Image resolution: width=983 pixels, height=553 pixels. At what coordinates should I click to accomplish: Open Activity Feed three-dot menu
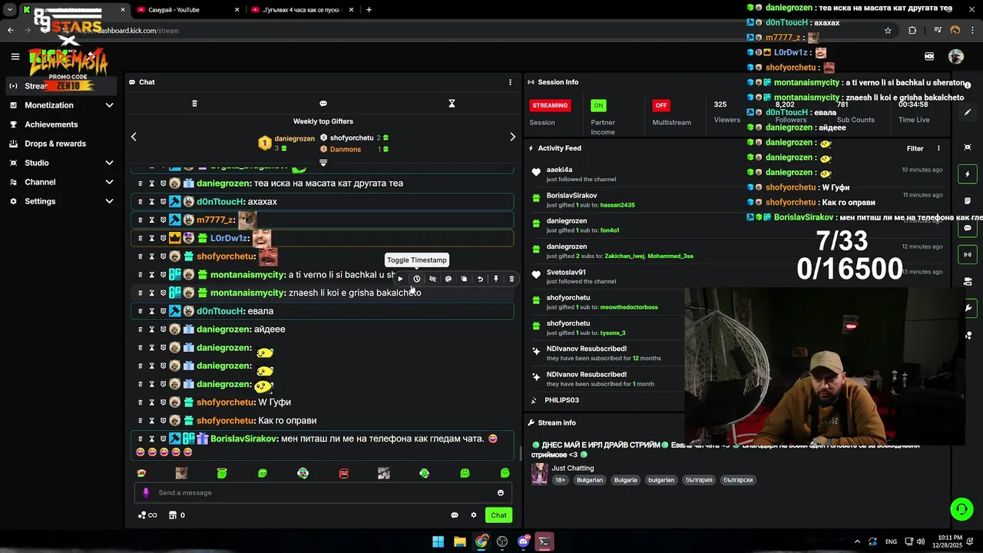point(938,148)
